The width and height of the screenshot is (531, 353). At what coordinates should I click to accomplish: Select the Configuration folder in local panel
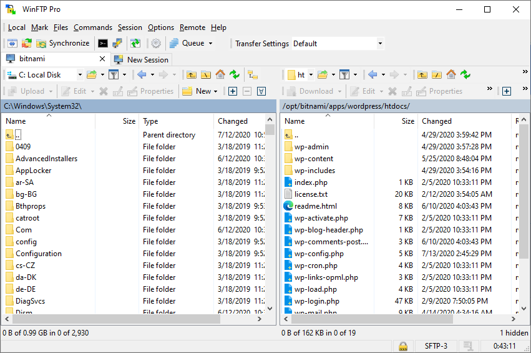39,254
